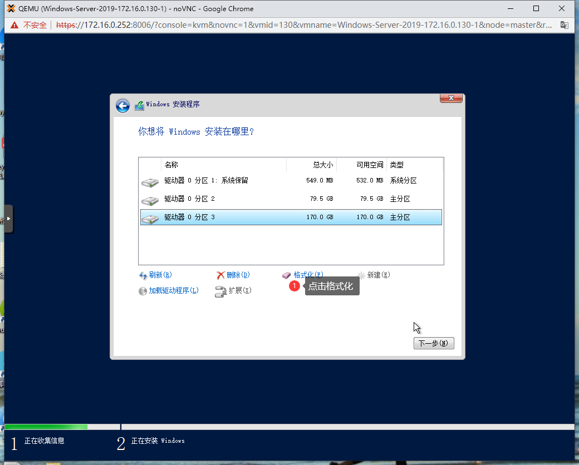The width and height of the screenshot is (579, 465).
Task: Click the 名称 column header
Action: [224, 165]
